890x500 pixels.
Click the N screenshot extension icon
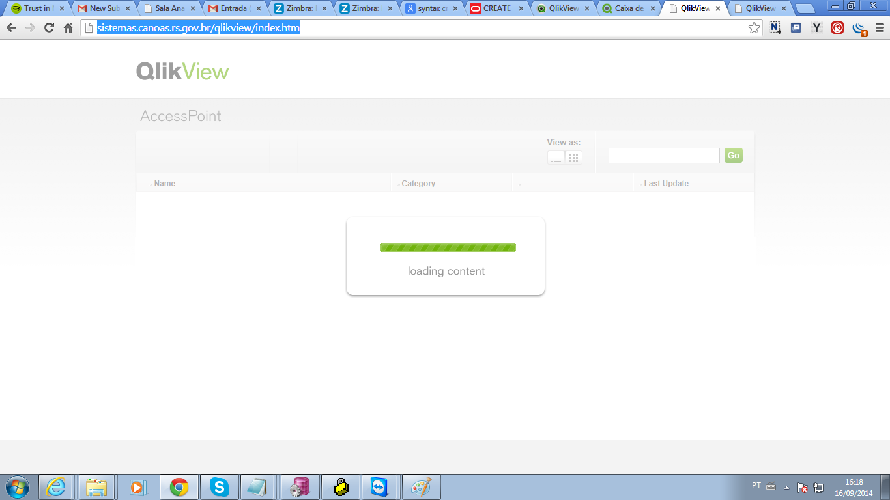[x=775, y=28]
